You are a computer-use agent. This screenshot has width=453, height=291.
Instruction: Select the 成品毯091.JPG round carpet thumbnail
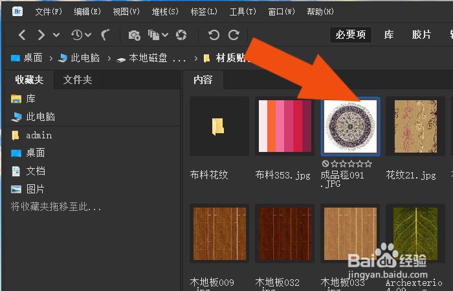point(351,126)
